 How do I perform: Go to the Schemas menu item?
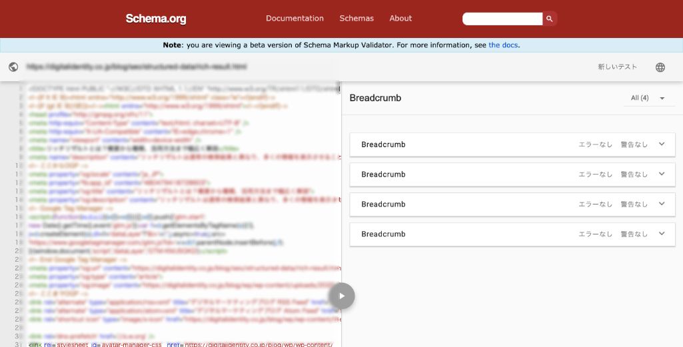pos(356,19)
